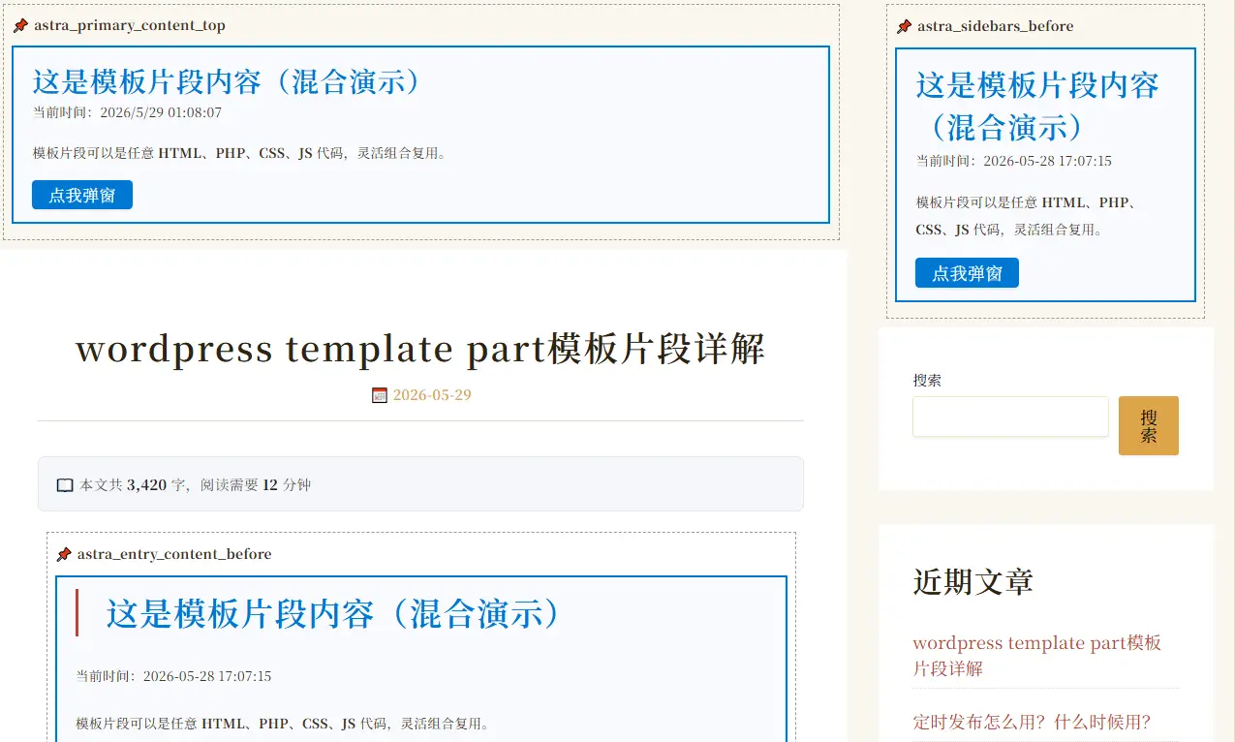The height and width of the screenshot is (742, 1235).
Task: Click heading 这是模板片段内容 in sidebar snippet
Action: pos(1037,106)
